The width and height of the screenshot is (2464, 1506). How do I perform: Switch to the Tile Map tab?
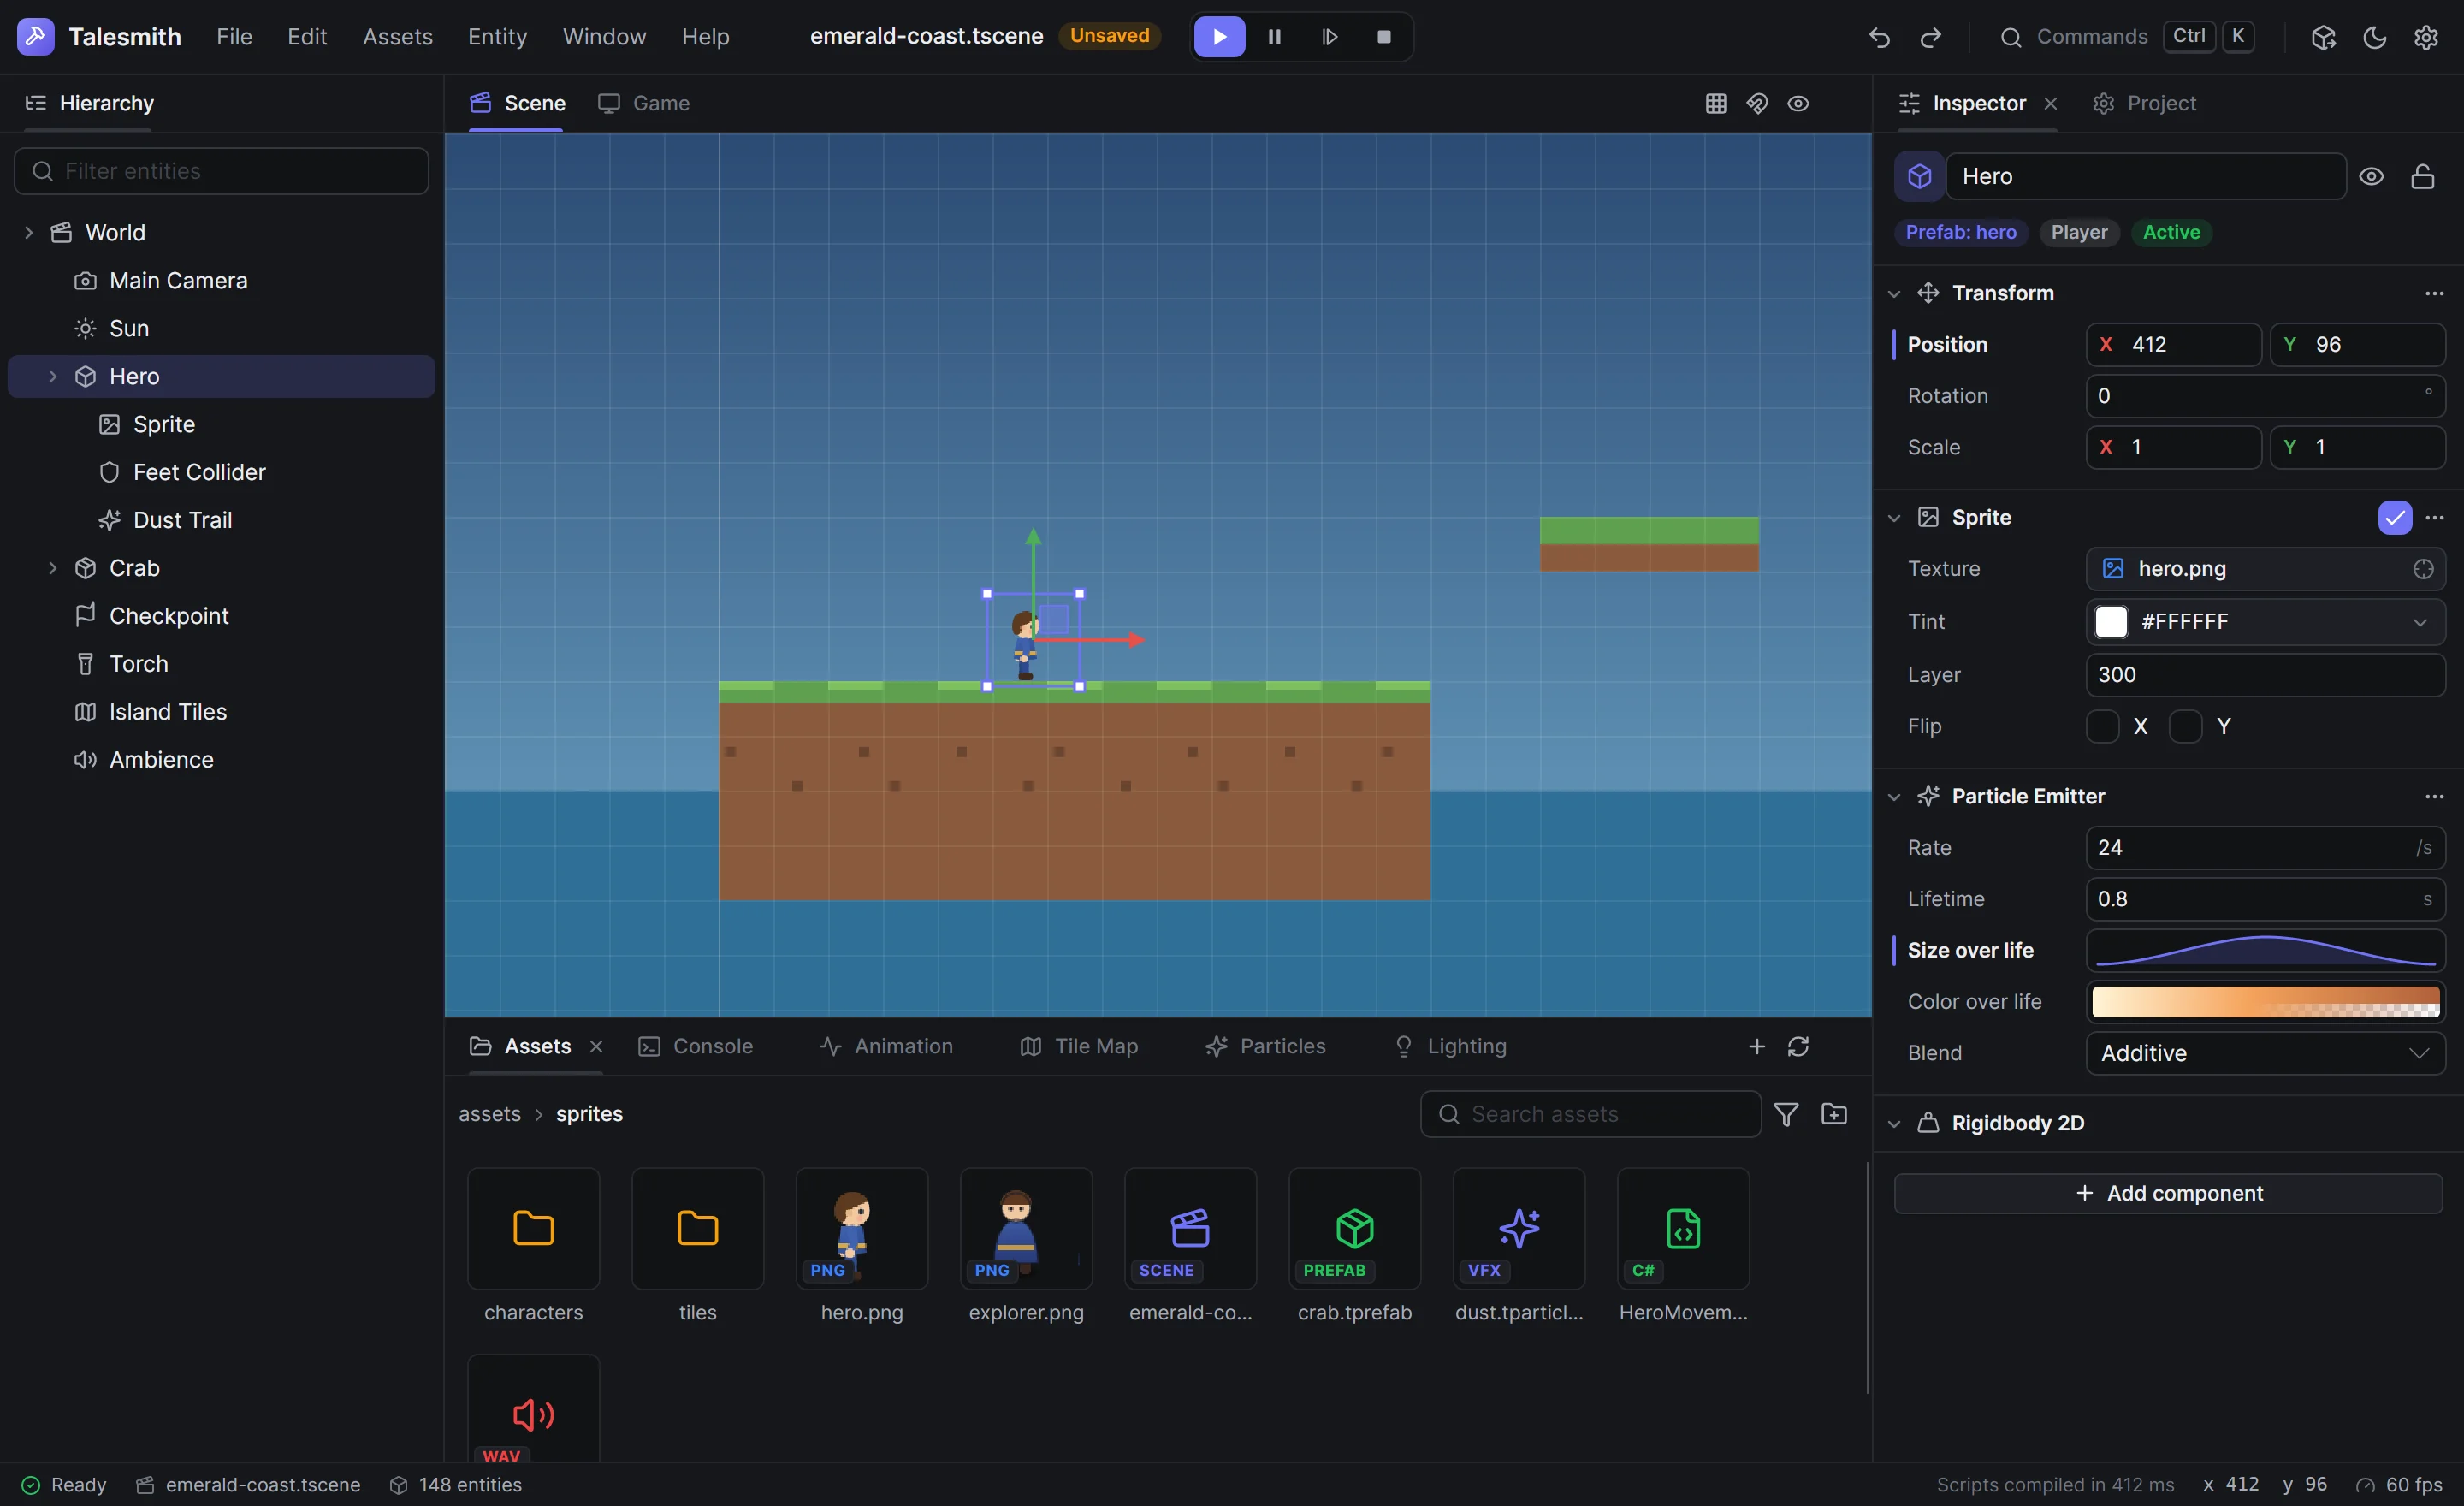[1078, 1046]
